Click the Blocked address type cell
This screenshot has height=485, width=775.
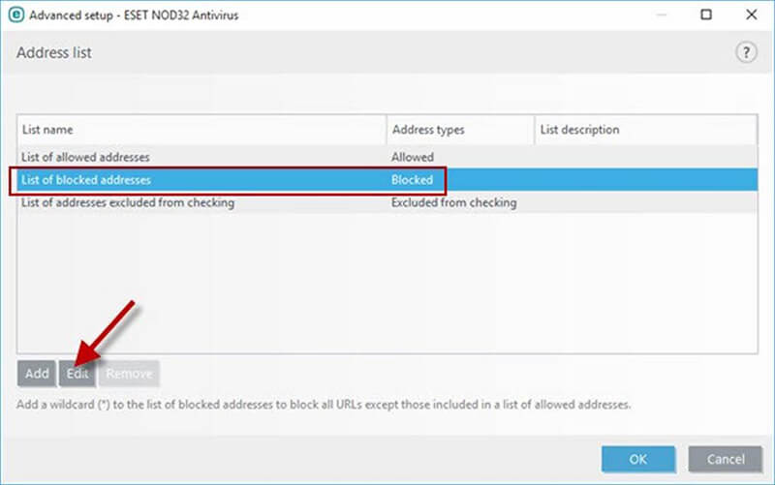[x=412, y=180]
